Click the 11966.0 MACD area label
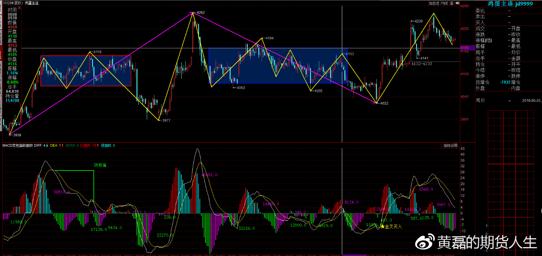This screenshot has height=256, width=542. point(19,222)
